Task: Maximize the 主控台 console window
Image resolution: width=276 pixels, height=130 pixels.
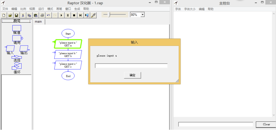Action: [x=262, y=2]
